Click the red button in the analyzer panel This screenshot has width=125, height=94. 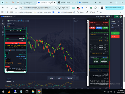[92, 28]
